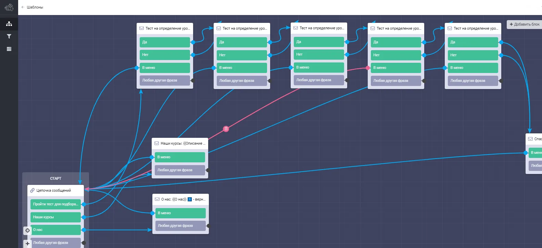Select Любая другая фраза in start block
Image resolution: width=542 pixels, height=248 pixels.
[x=55, y=243]
